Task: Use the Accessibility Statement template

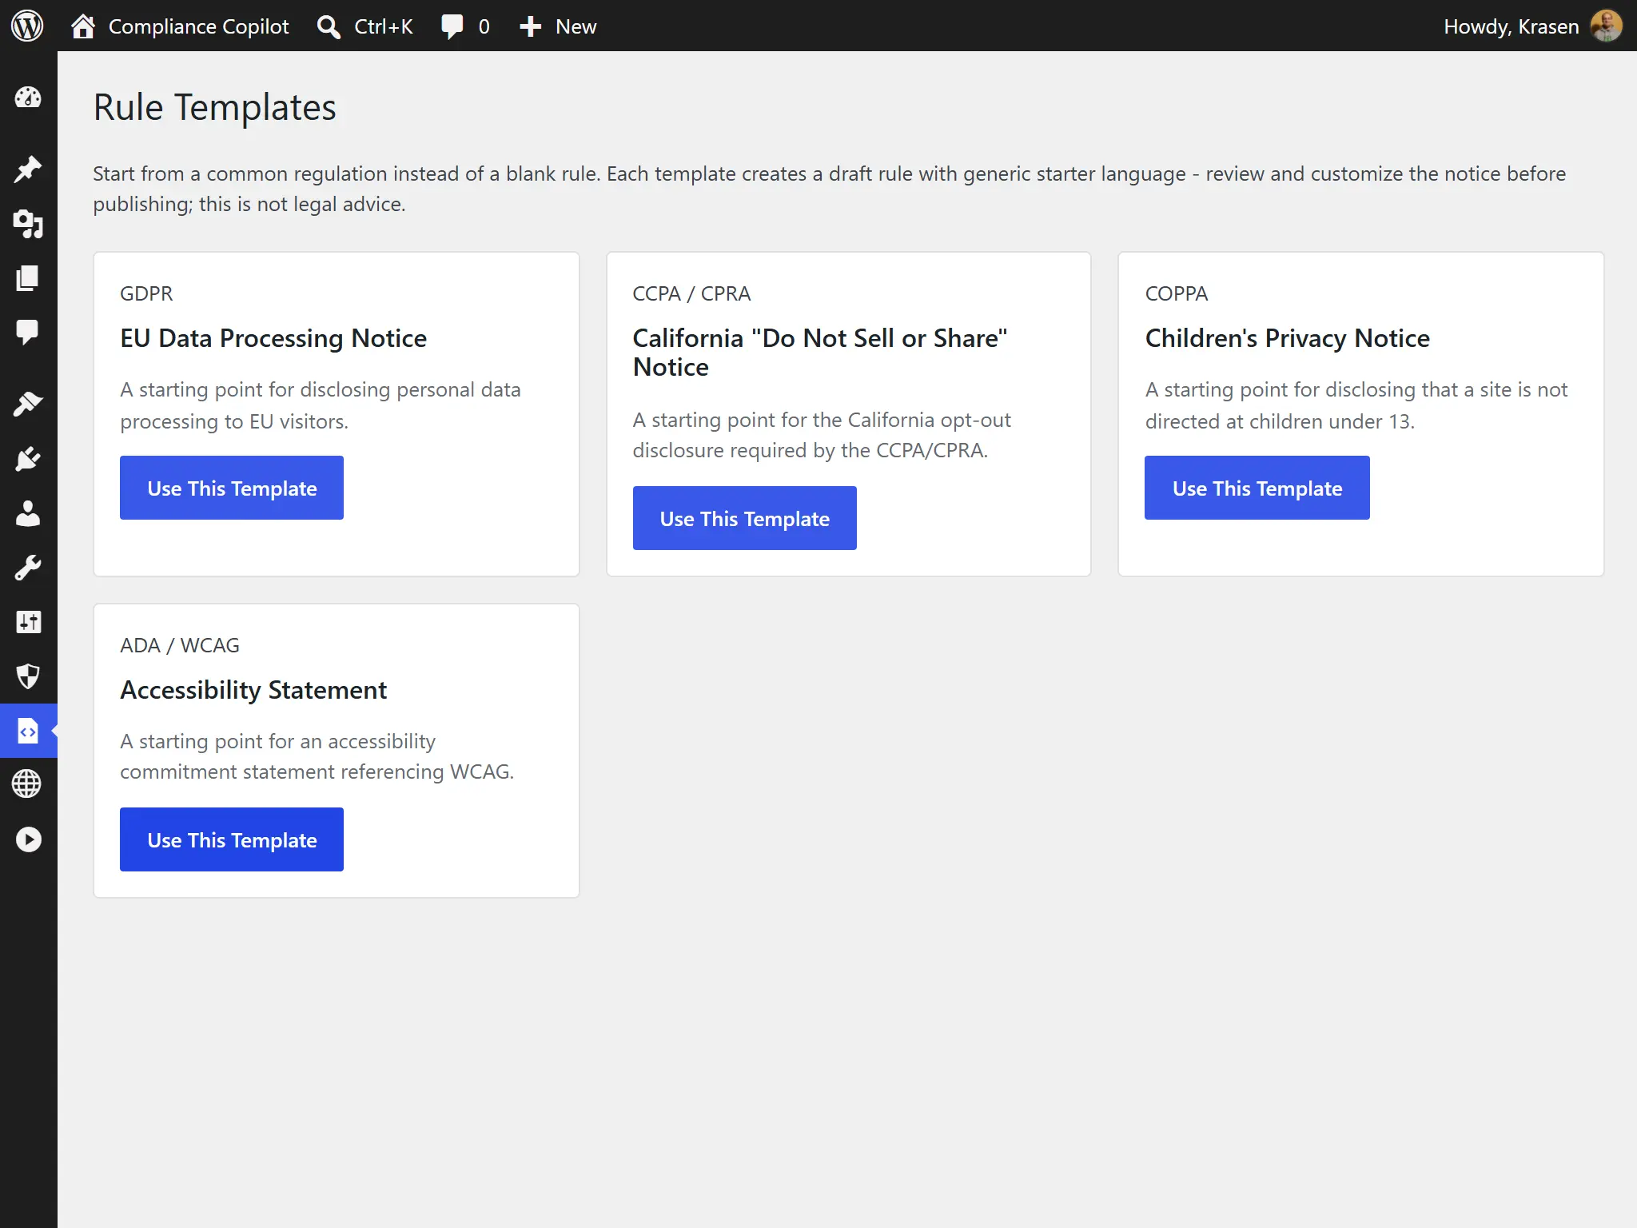Action: point(232,839)
